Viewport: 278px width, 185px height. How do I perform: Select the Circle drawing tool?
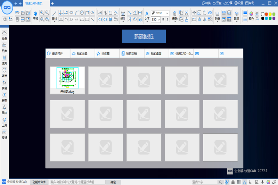click(x=82, y=13)
